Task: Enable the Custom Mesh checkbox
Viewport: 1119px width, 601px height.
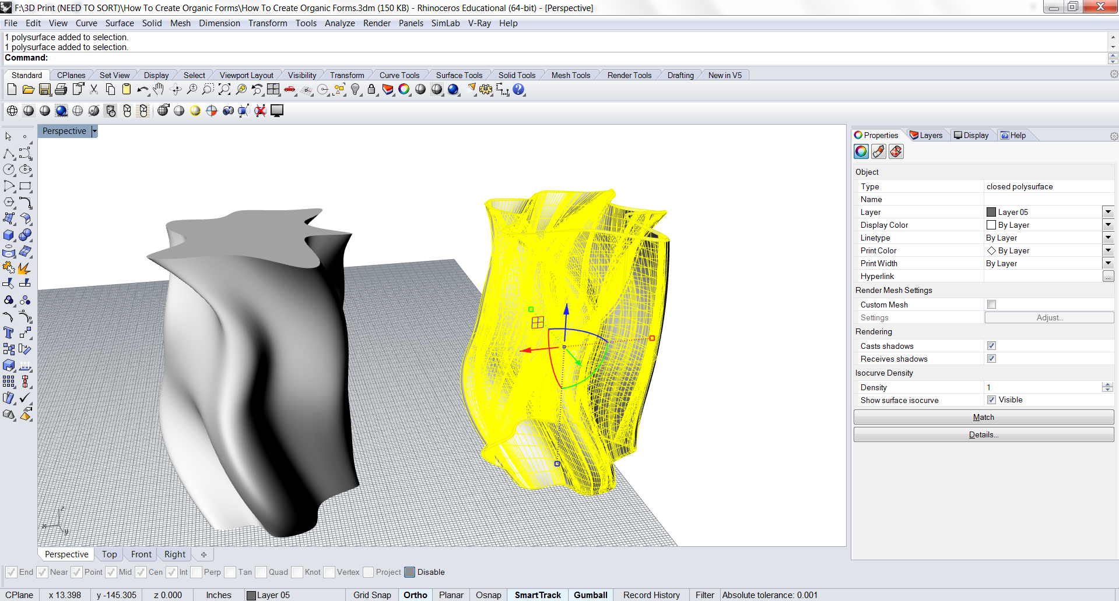Action: [x=991, y=305]
